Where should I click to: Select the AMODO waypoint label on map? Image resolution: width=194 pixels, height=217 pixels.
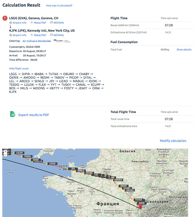click(x=118, y=180)
